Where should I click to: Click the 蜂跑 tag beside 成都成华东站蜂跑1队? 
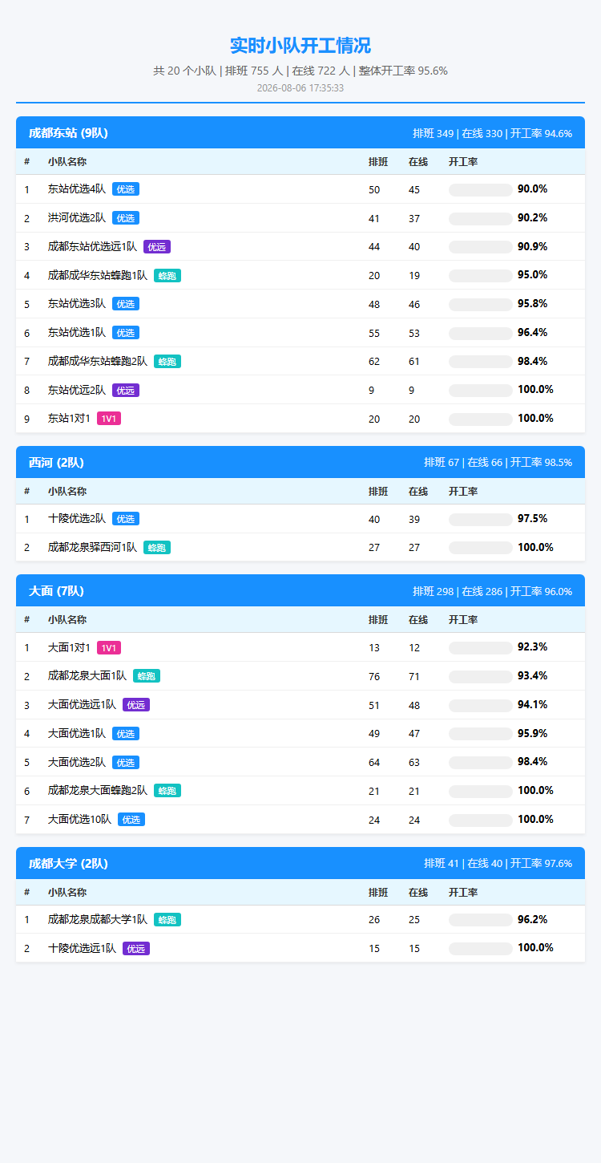click(x=167, y=275)
